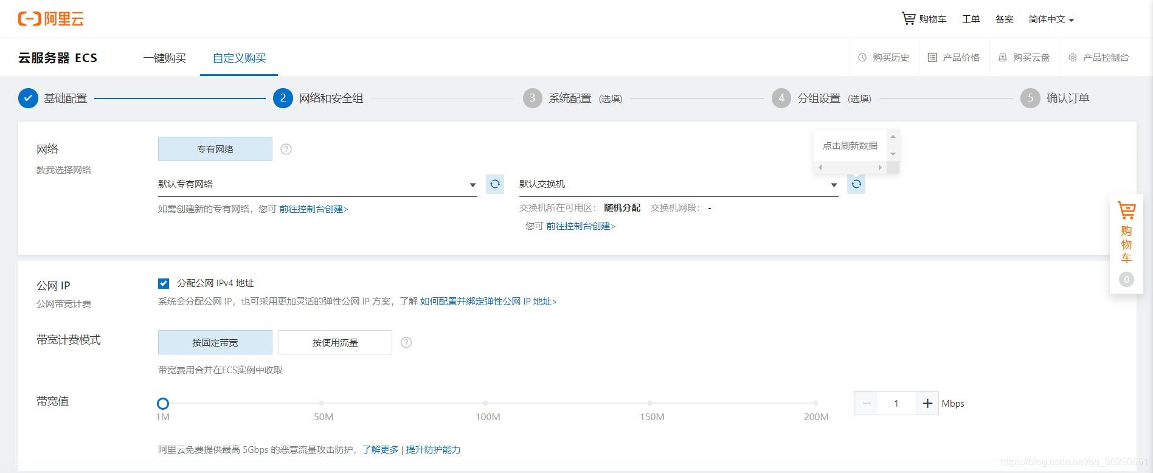The height and width of the screenshot is (473, 1153).
Task: Click bandwidth slider handle at 1M
Action: pyautogui.click(x=162, y=403)
